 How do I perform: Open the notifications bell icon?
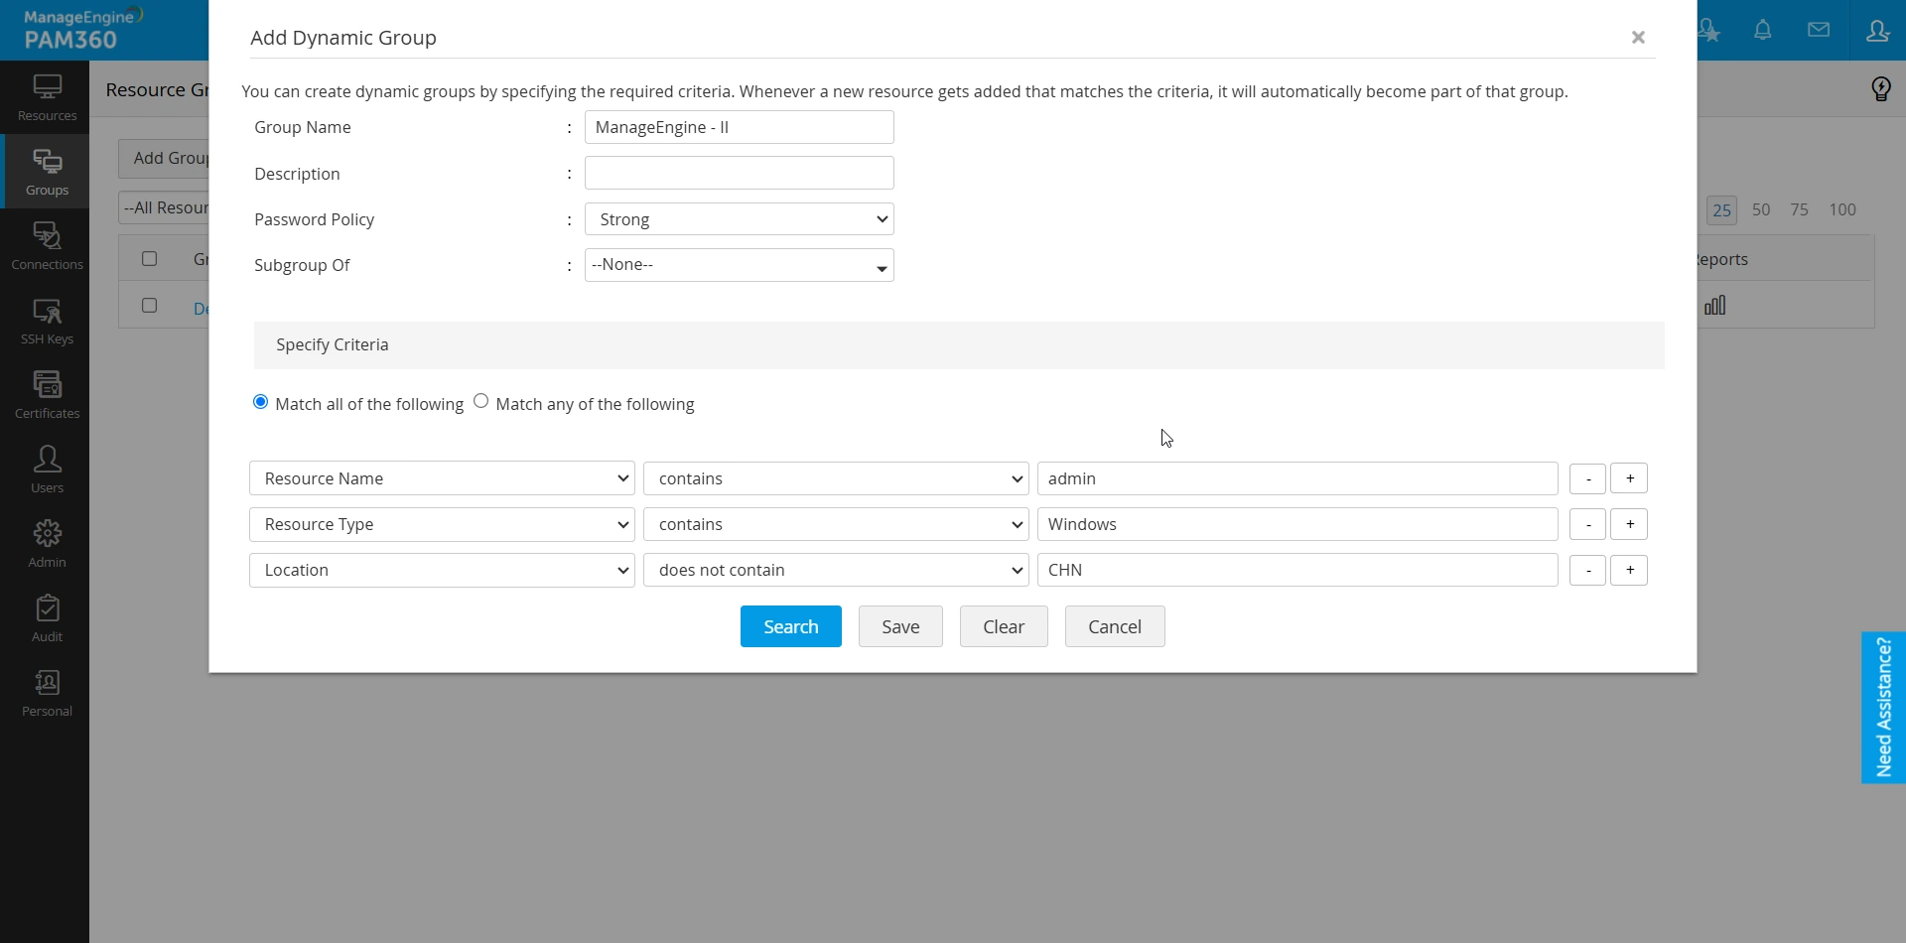(1763, 30)
